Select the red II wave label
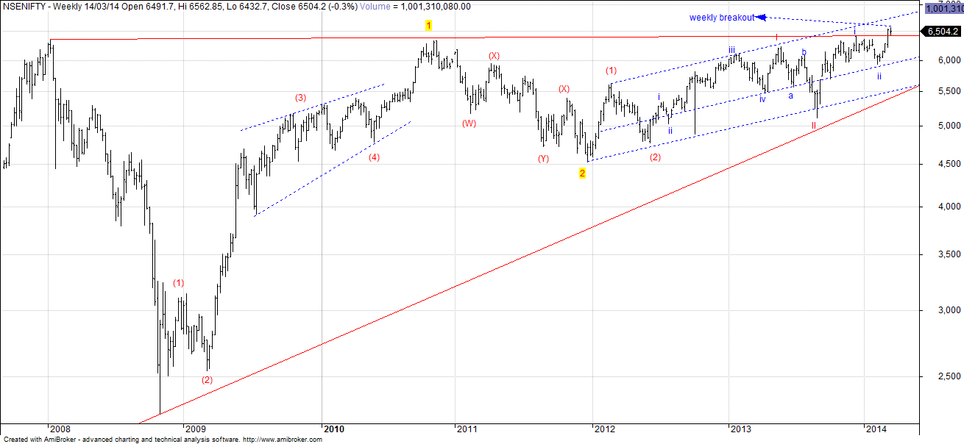Viewport: 964px width, 444px height. pyautogui.click(x=813, y=126)
